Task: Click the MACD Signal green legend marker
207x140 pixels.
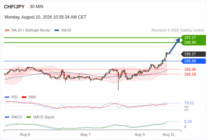Action: point(28,117)
